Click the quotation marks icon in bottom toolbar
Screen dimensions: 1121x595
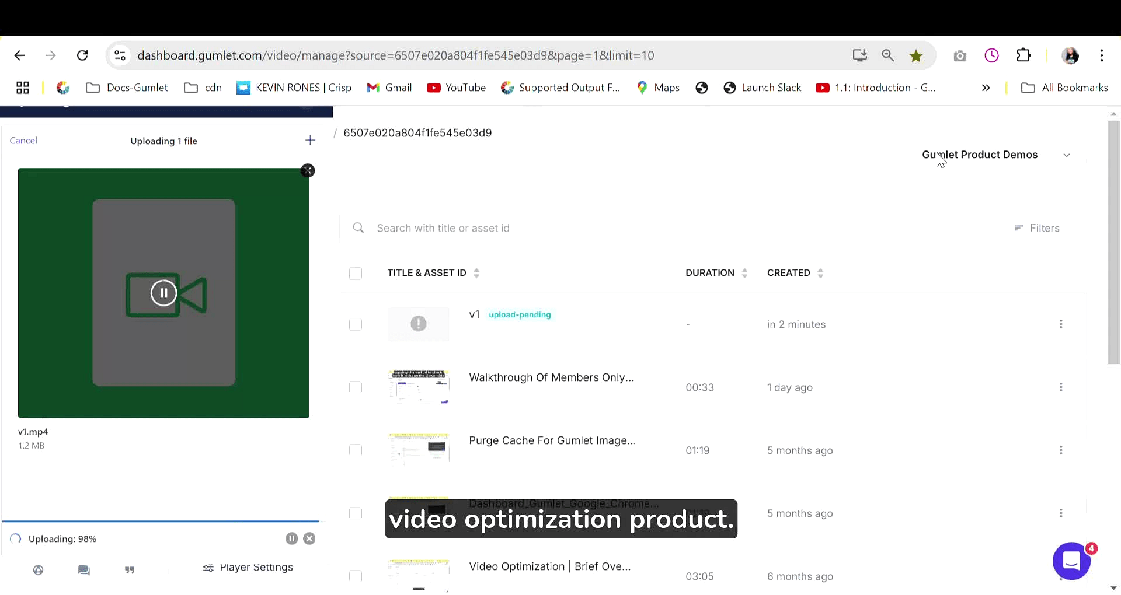tap(130, 570)
